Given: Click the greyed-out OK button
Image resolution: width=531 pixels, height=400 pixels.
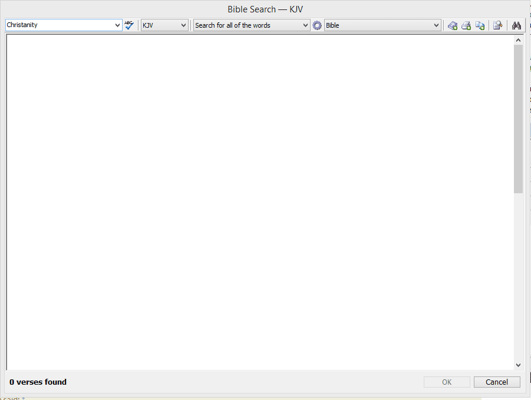Looking at the screenshot, I should [447, 382].
